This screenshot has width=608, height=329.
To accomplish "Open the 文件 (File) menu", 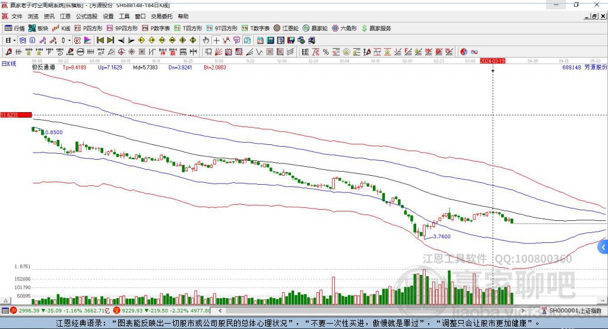I will point(17,16).
